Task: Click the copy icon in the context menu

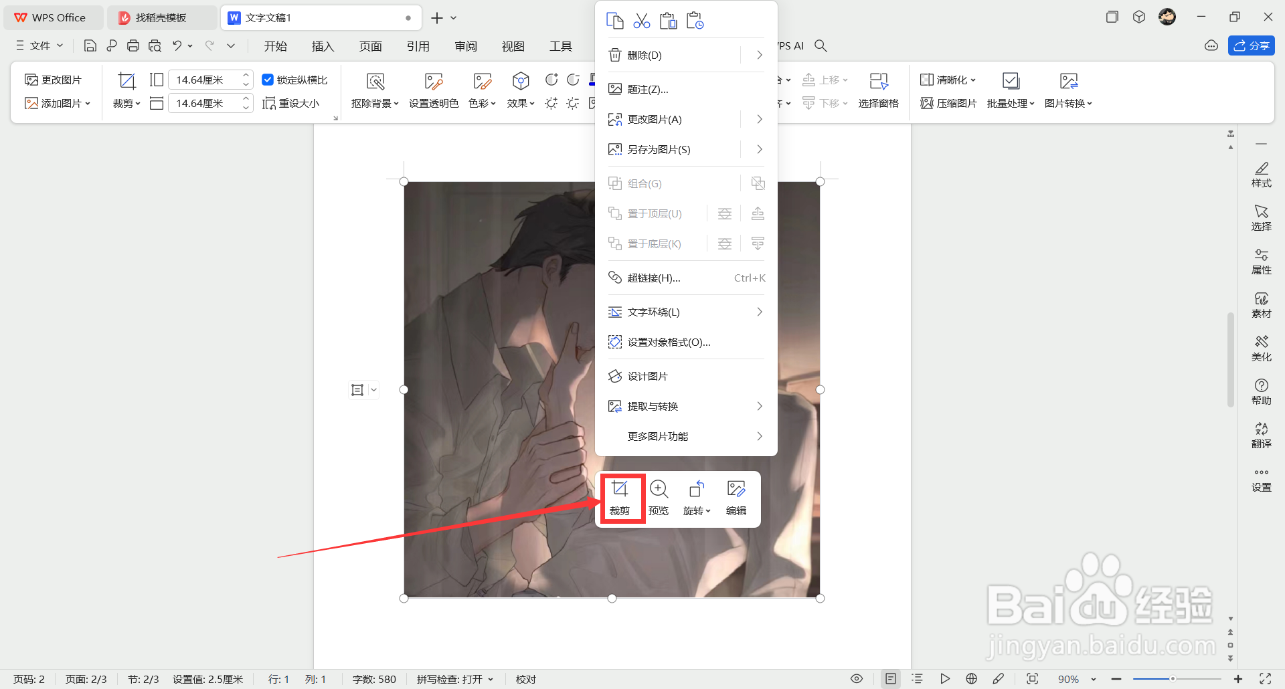Action: pyautogui.click(x=614, y=21)
